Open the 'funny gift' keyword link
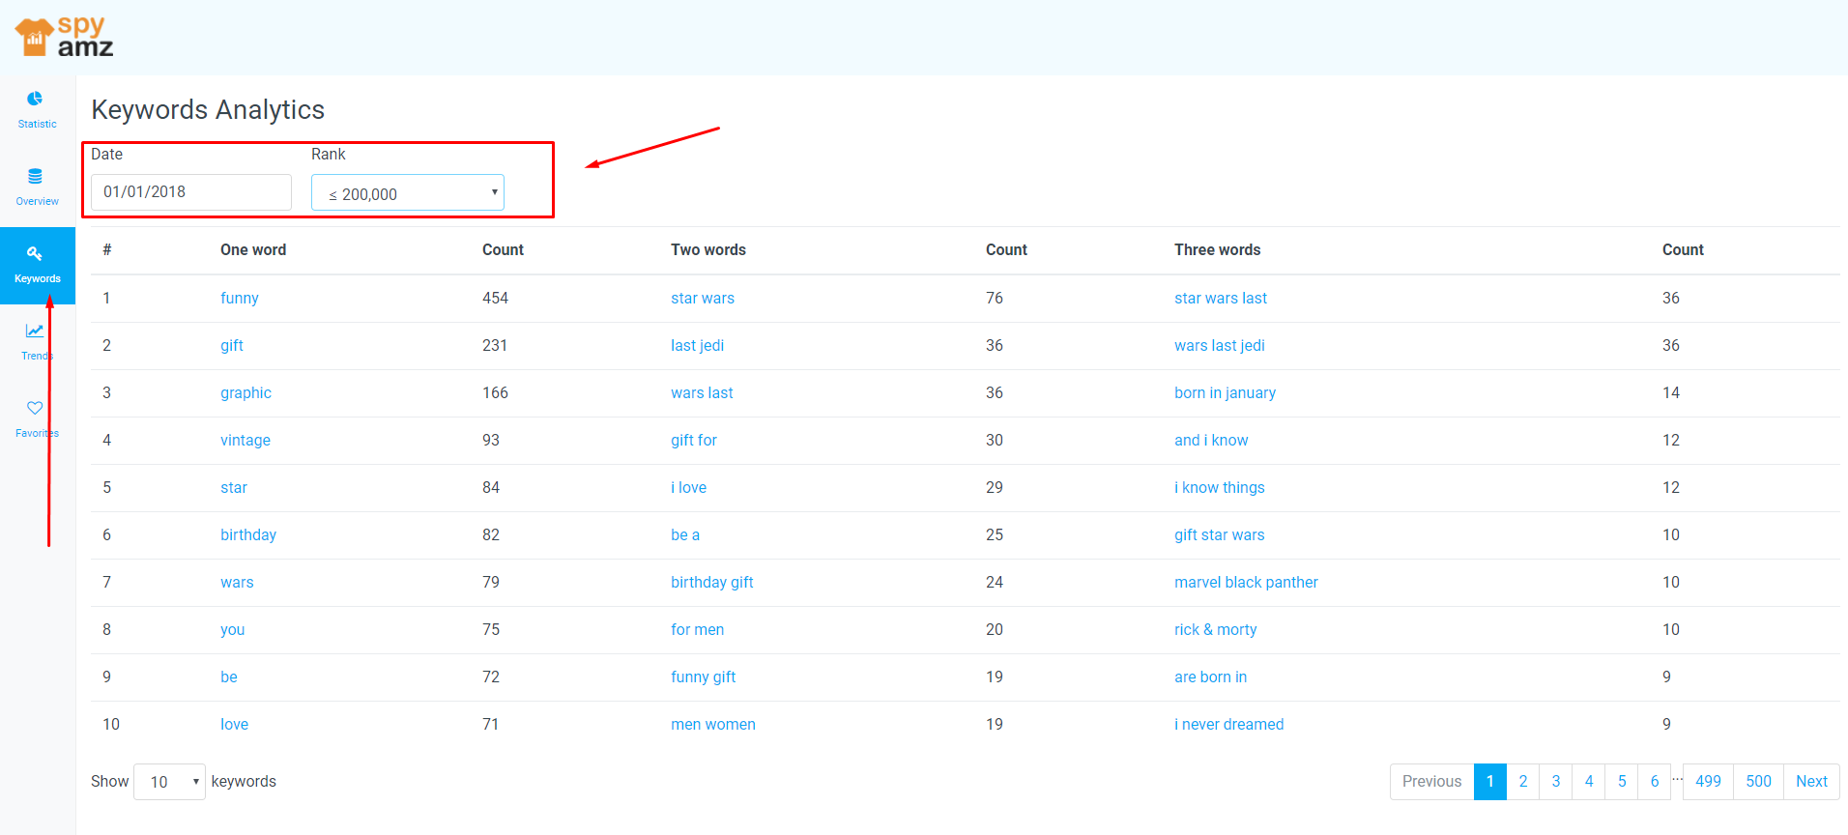1848x835 pixels. tap(704, 677)
